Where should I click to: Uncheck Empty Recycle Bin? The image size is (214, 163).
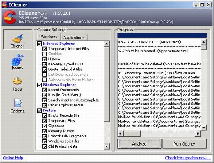[45, 116]
